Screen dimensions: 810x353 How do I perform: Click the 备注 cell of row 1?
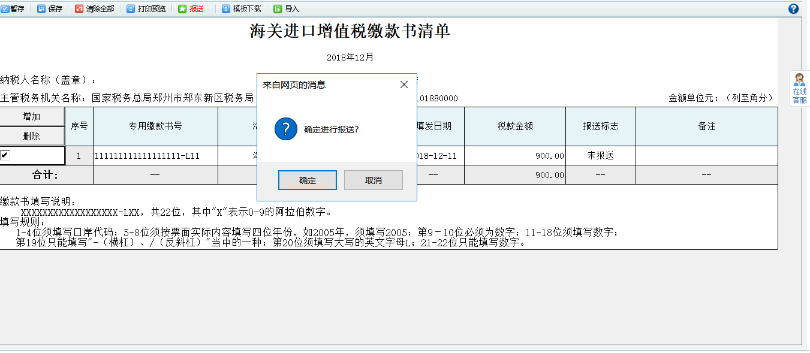(706, 155)
